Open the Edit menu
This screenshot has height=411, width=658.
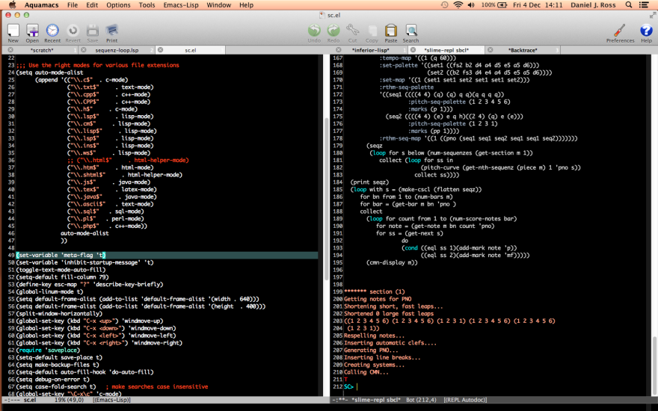point(92,5)
